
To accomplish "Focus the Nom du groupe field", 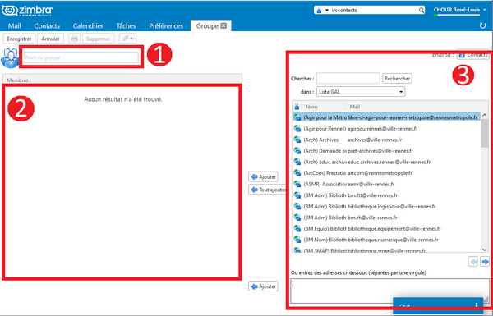I will pyautogui.click(x=81, y=57).
